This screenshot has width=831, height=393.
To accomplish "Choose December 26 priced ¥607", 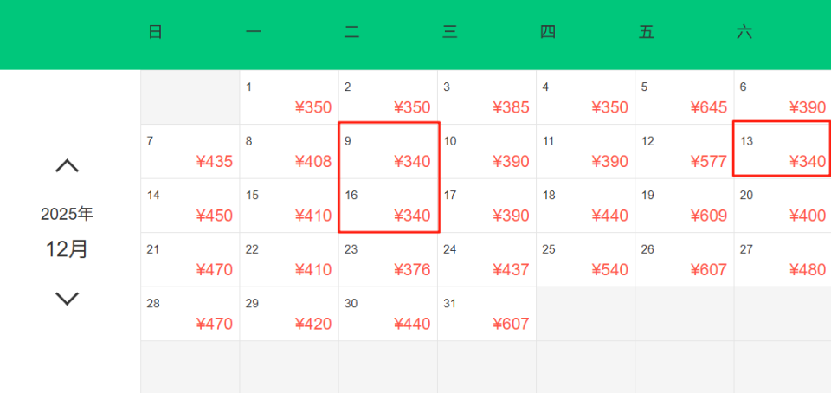I will point(684,260).
